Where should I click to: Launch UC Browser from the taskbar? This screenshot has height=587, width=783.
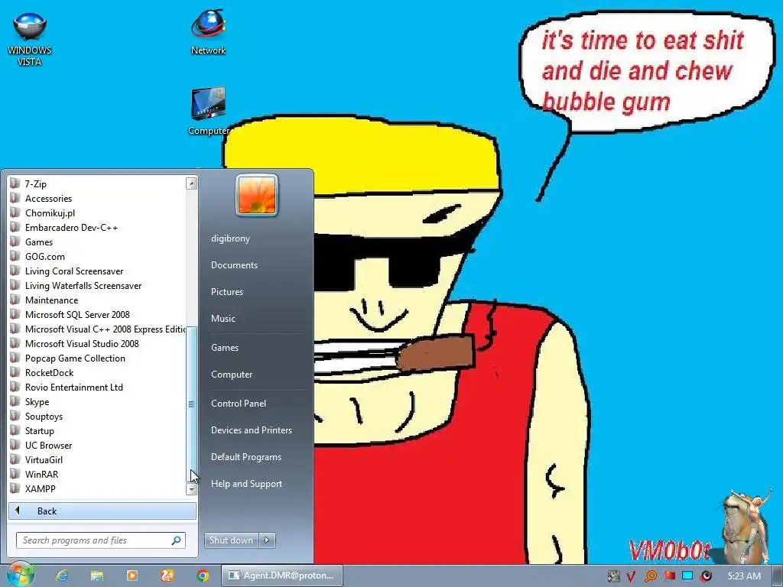(x=167, y=576)
